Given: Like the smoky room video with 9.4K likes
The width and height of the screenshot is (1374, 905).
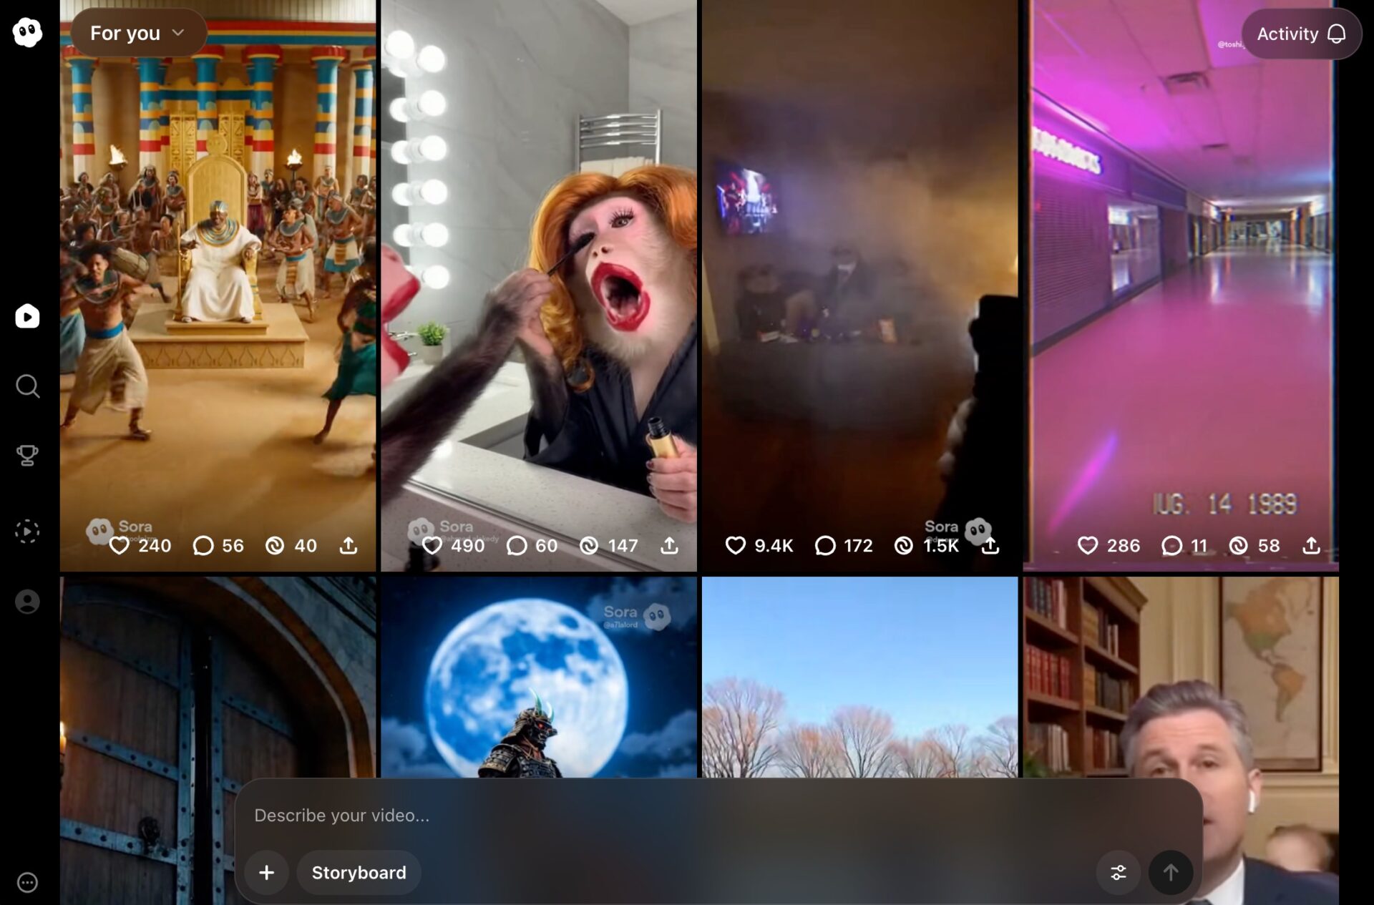Looking at the screenshot, I should (x=736, y=546).
